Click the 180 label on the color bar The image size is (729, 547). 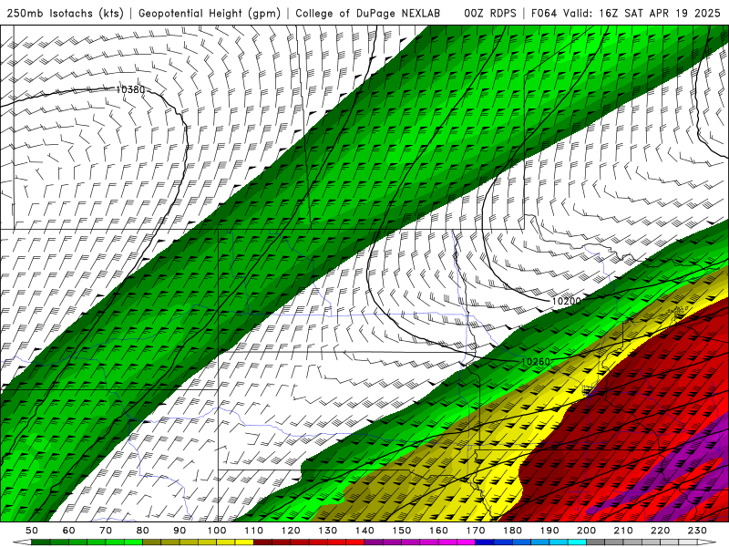click(512, 531)
